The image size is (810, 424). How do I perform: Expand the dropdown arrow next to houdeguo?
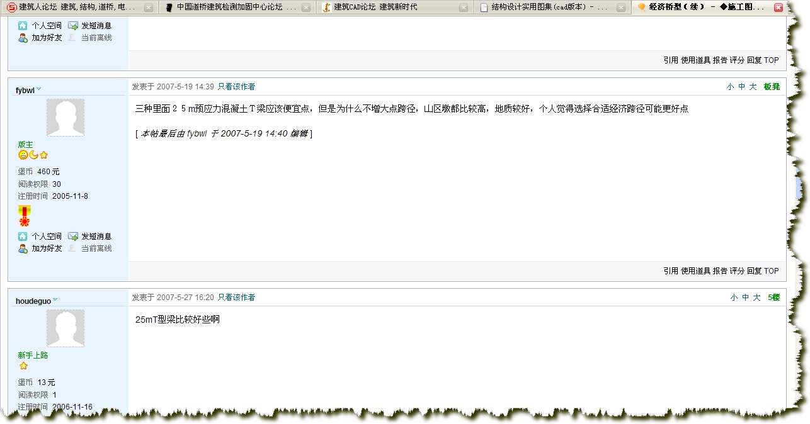pyautogui.click(x=55, y=299)
